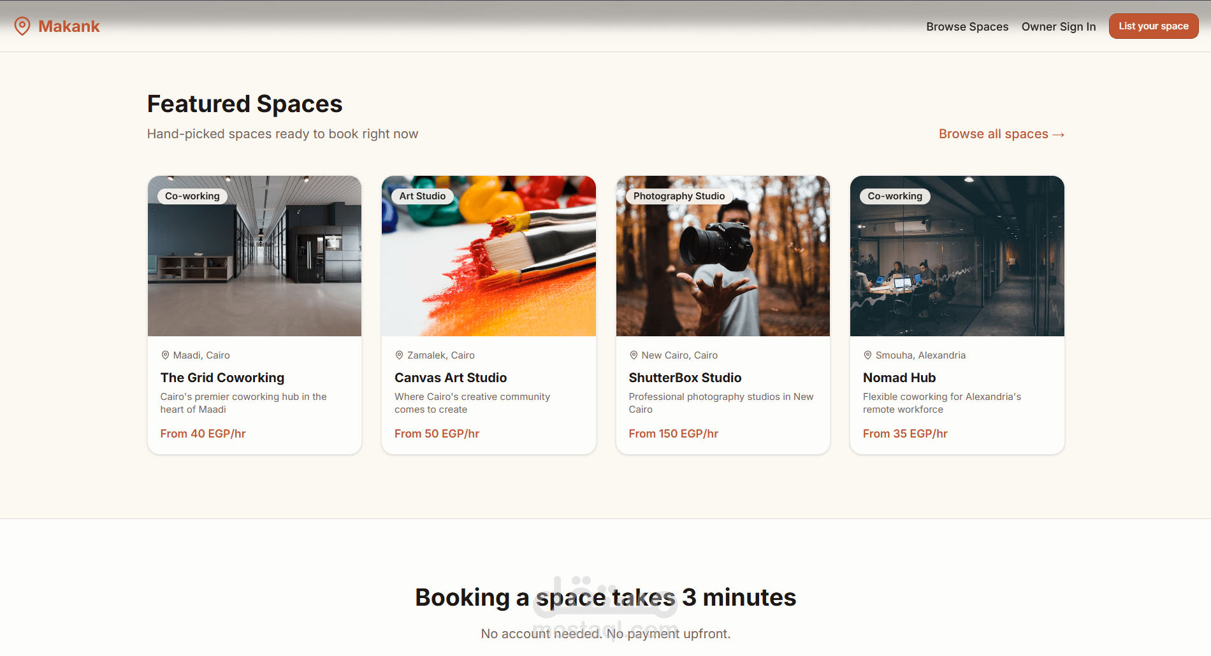The image size is (1211, 656).
Task: Click the 'Maadi, Cairo' location text
Action: (201, 355)
